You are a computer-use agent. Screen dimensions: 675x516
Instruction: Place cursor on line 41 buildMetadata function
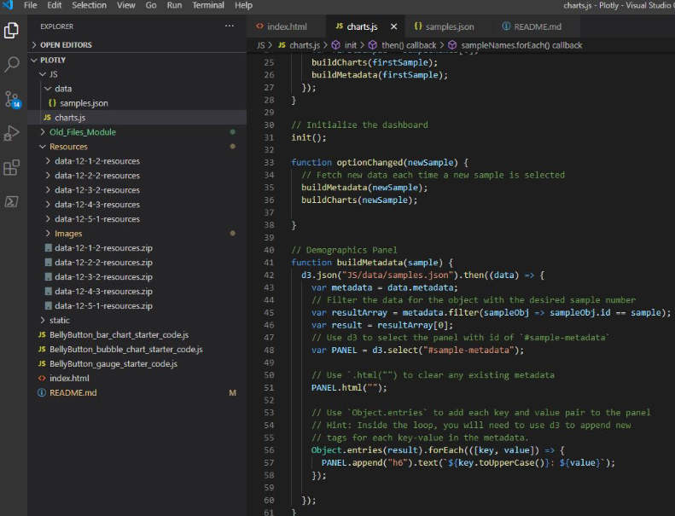372,263
